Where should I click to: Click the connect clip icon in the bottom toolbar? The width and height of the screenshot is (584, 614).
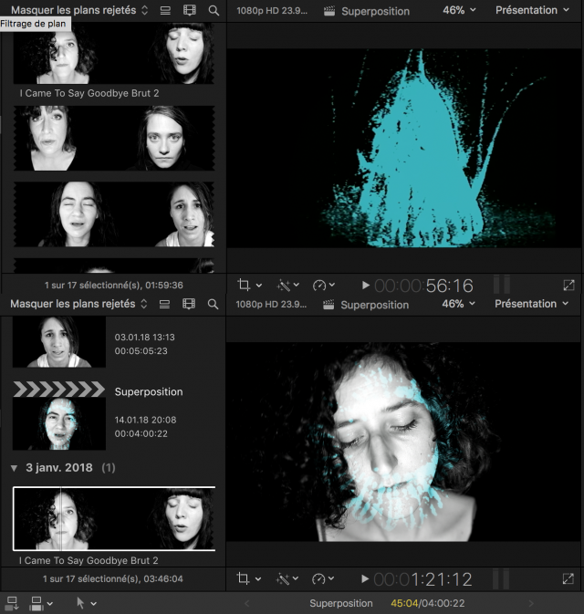(12, 603)
